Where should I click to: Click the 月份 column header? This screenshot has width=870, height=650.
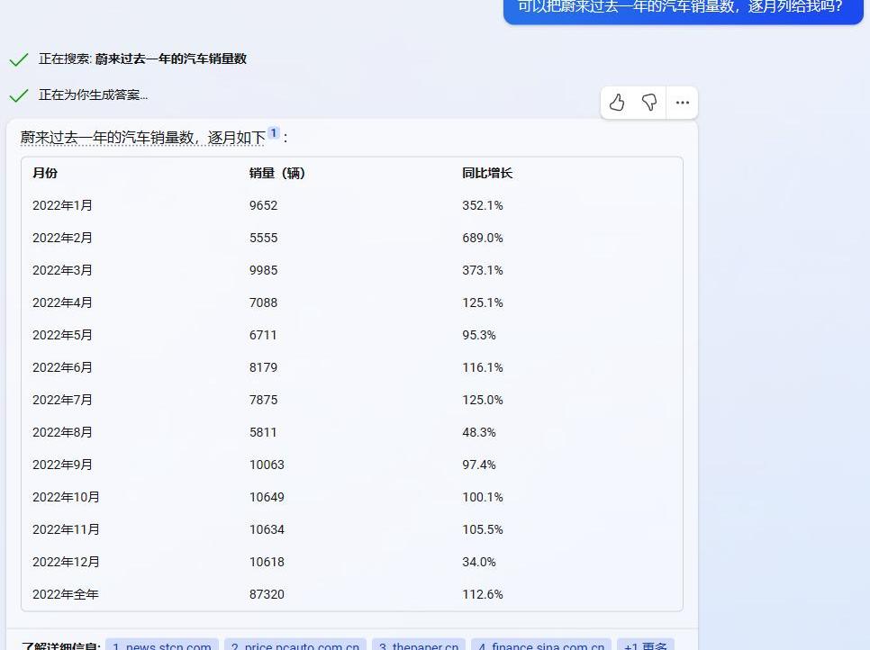tap(45, 173)
